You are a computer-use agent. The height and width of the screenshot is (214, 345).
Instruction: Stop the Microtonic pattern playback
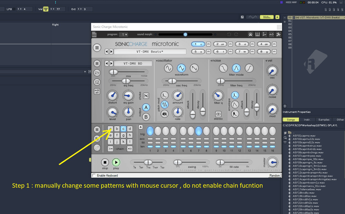tap(105, 162)
